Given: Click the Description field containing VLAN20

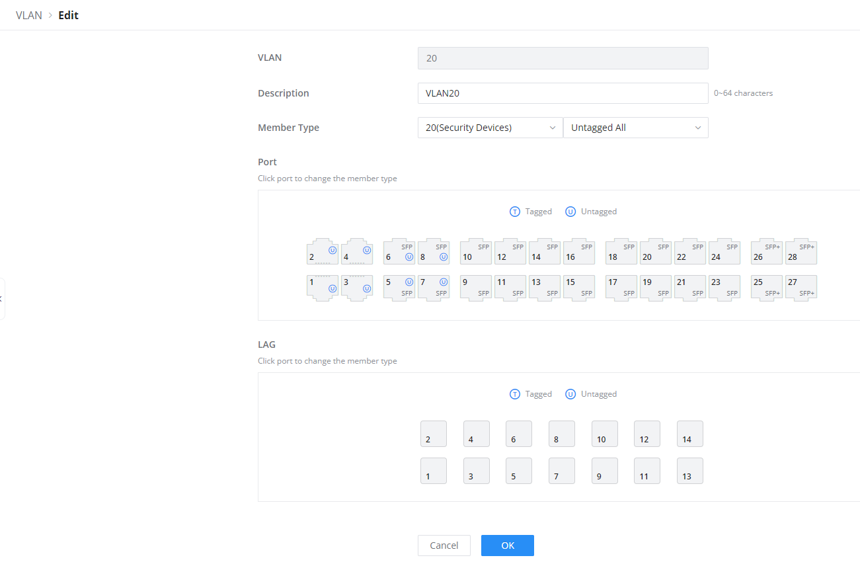Looking at the screenshot, I should point(563,93).
